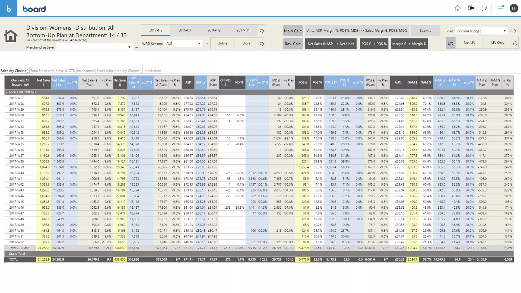Click the refresh/recalculate icon next to 2017-H2

(262, 30)
